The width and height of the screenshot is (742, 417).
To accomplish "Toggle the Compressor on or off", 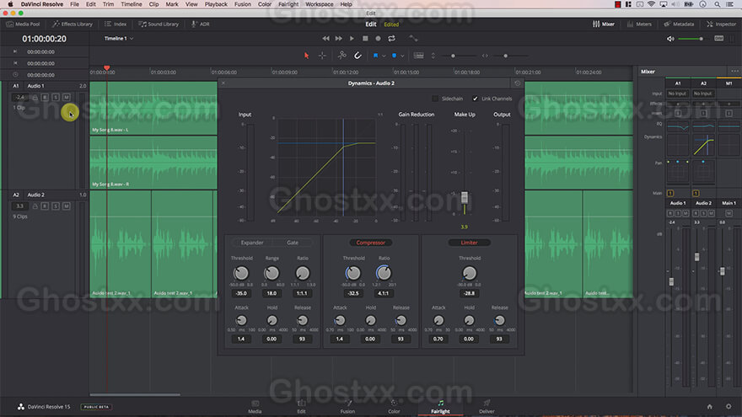I will pos(370,243).
